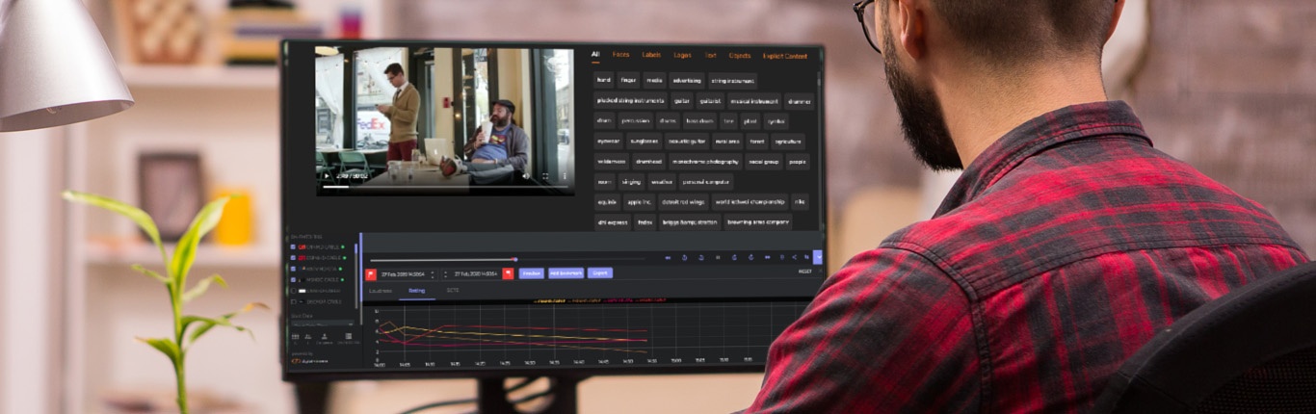The width and height of the screenshot is (1316, 414).
Task: Click the "monochrome photography" tag
Action: 703,162
